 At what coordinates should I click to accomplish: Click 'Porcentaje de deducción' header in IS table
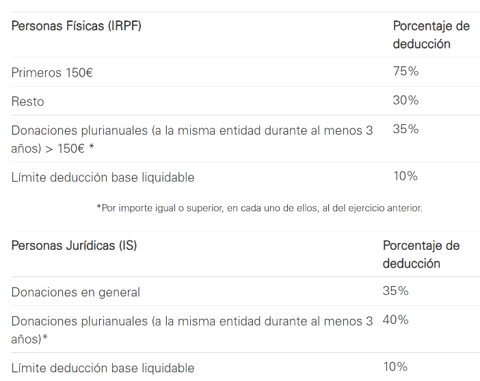[421, 254]
